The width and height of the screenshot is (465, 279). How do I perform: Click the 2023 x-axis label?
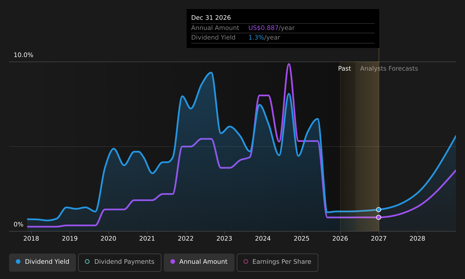(224, 239)
